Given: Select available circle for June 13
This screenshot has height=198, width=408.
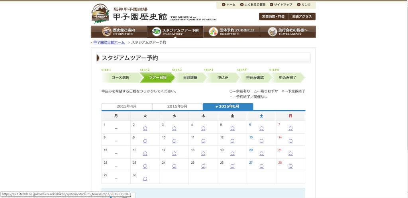Looking at the screenshot, I should [x=261, y=141].
